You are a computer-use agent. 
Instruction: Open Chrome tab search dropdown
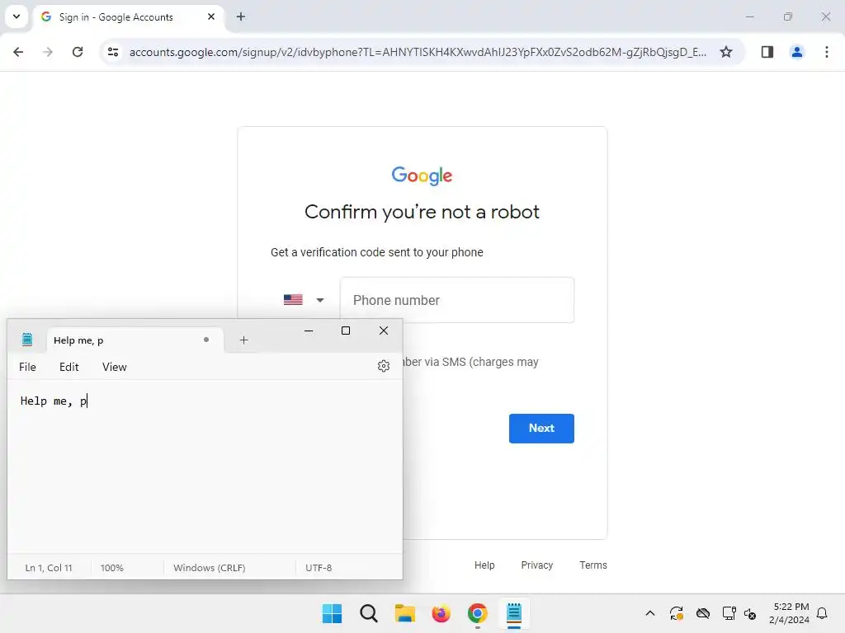click(x=17, y=16)
